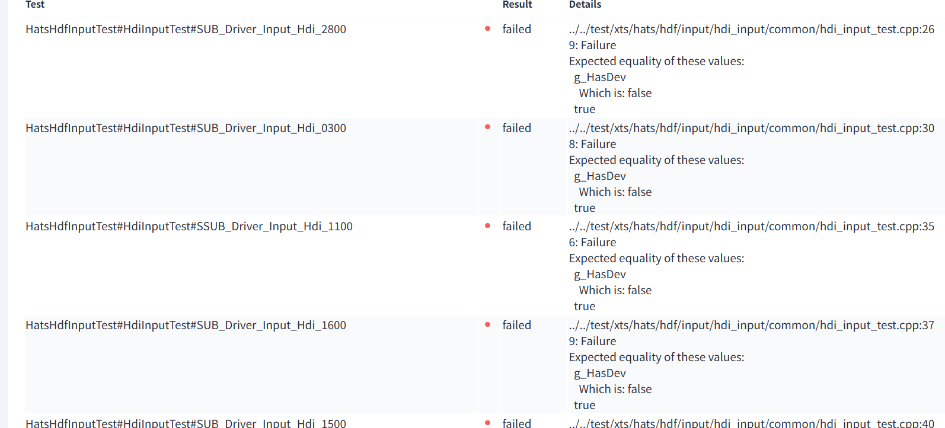945x428 pixels.
Task: Select test name SUB_Driver_Input_Hdi_0300
Action: (186, 128)
